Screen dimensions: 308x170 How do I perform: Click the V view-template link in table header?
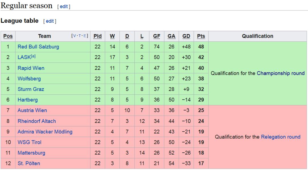click(74, 36)
